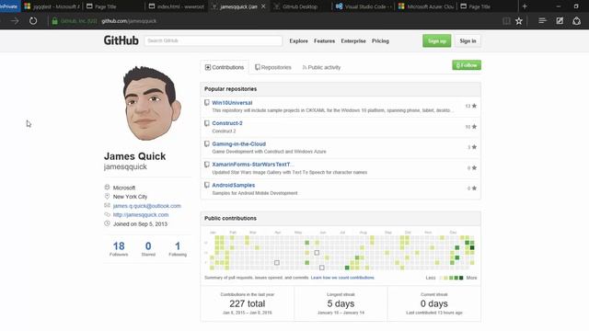This screenshot has width=589, height=331.
Task: Open the AndroidSamples repository link
Action: (233, 185)
